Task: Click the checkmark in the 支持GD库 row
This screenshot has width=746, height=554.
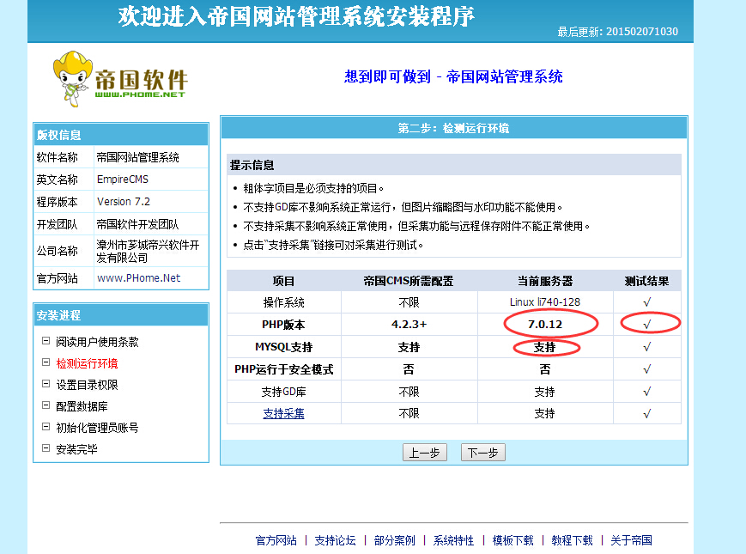Action: click(647, 392)
